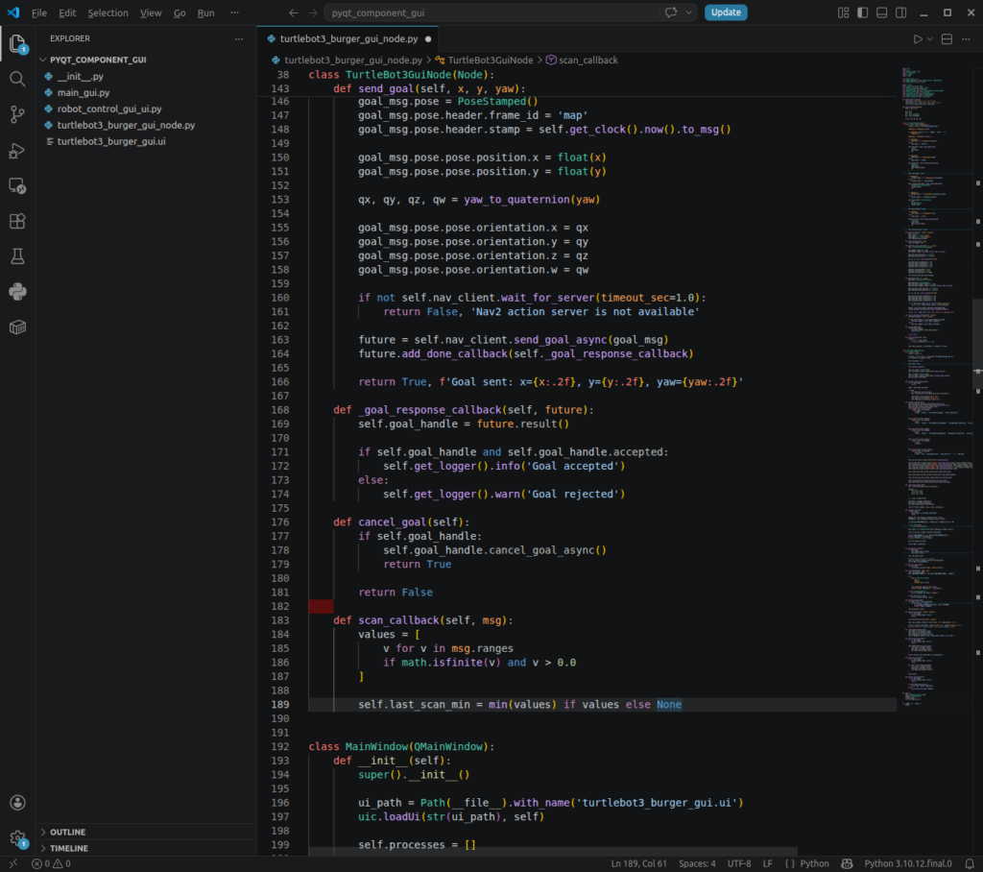Open the Testing flask view
The width and height of the screenshot is (983, 872).
[x=17, y=256]
